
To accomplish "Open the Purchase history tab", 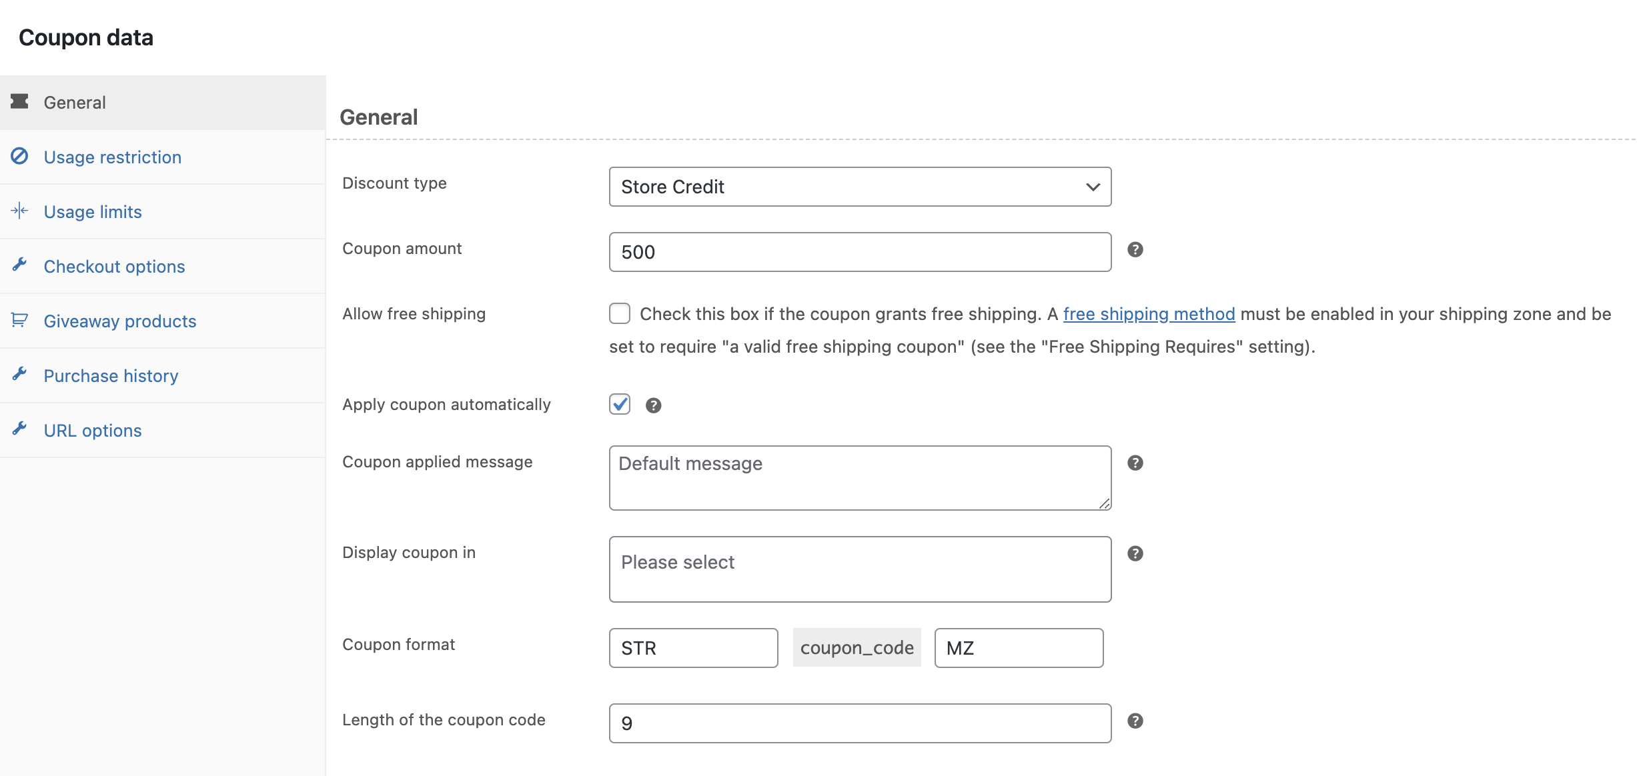I will pos(163,376).
